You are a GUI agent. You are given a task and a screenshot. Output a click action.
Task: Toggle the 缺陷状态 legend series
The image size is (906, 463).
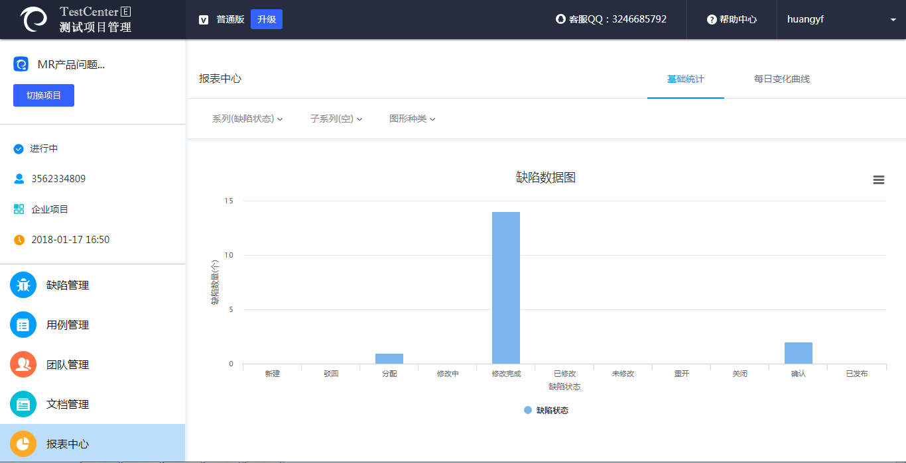coord(546,410)
